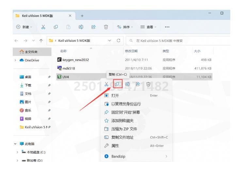The image size is (243, 172).
Task: Click the Rename icon in the context menu
Action: click(127, 84)
